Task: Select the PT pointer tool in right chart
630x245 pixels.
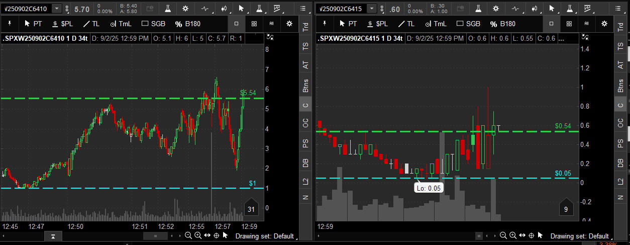Action: coord(348,24)
